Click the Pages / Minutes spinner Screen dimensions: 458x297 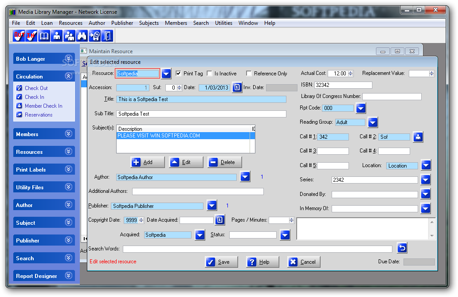pos(291,220)
